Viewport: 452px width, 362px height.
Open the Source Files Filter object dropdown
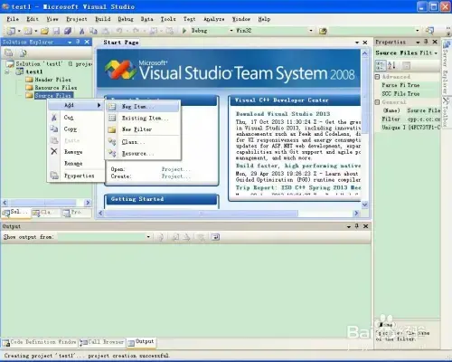436,53
